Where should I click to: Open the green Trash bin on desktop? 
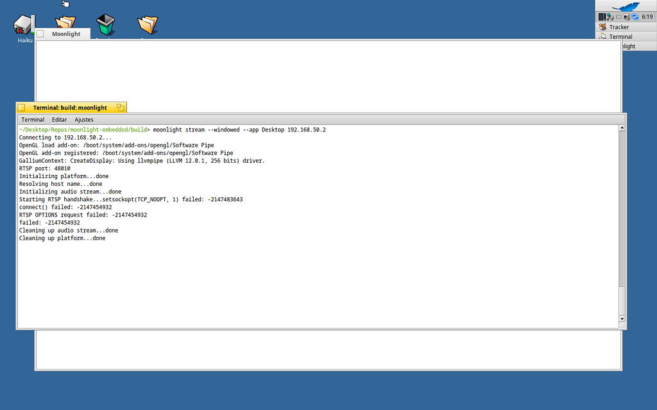pos(107,25)
